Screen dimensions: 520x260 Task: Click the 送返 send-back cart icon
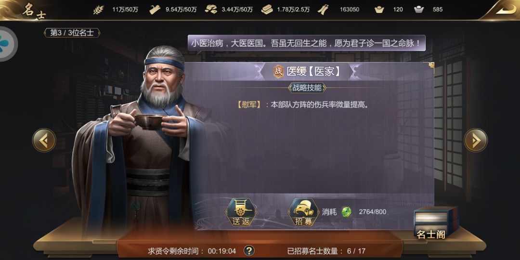pos(241,212)
